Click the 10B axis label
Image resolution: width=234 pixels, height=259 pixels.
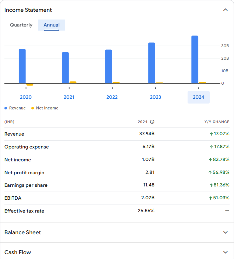pos(225,71)
